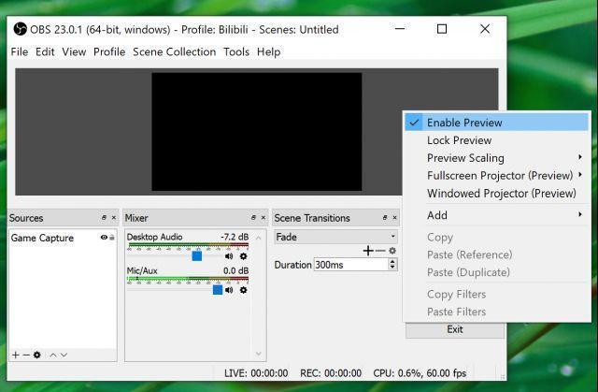
Task: Click Desktop Audio volume slider handle
Action: click(x=197, y=255)
